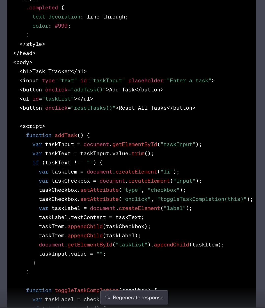Click the "toggleTaskCompletion(this)" string

202,199
